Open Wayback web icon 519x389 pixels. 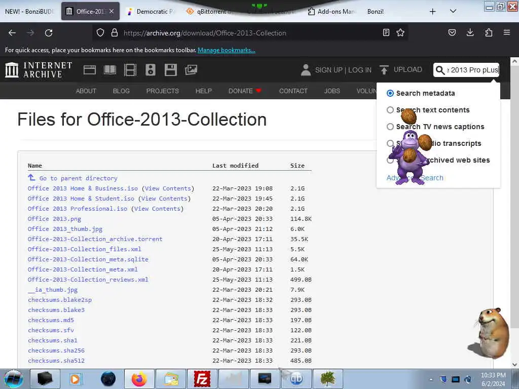pyautogui.click(x=90, y=70)
